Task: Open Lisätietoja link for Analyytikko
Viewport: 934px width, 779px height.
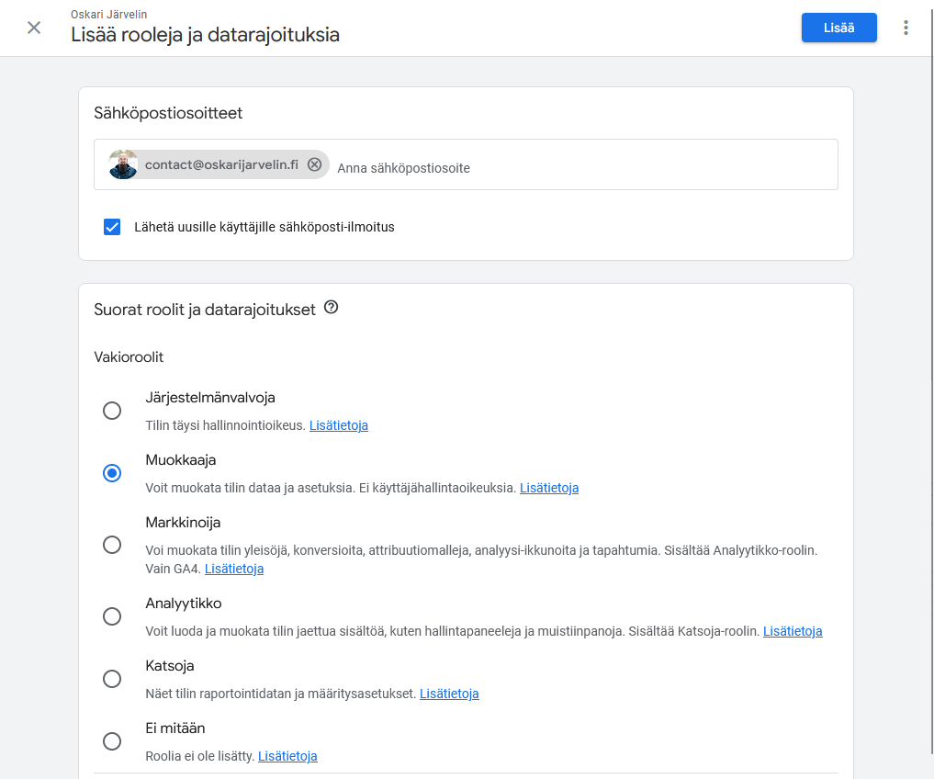Action: [x=793, y=631]
